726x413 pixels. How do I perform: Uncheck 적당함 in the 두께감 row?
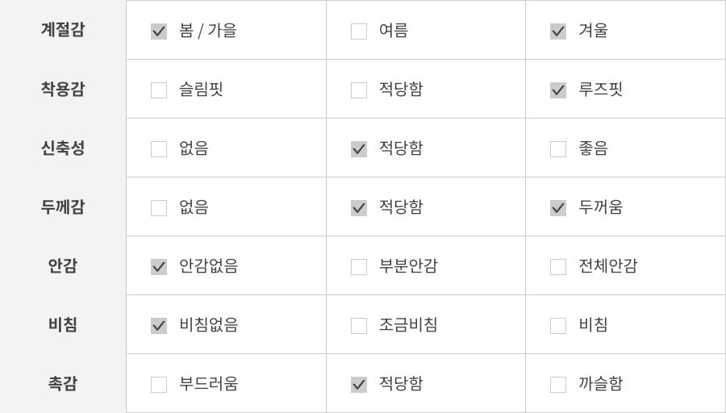359,208
